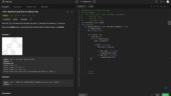Click the blue assistant icon in the editor

pyautogui.click(x=166, y=88)
